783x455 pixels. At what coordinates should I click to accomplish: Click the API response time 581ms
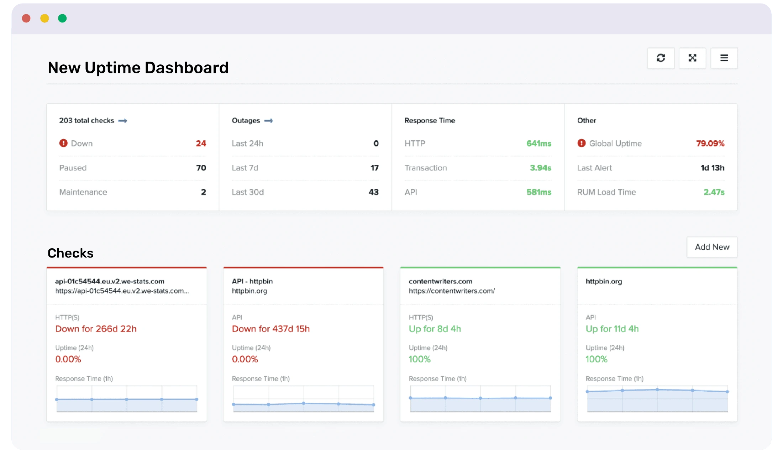point(539,192)
